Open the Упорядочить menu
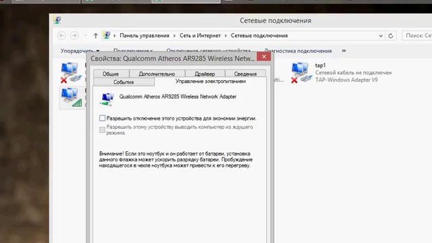Viewport: 432px width, 243px height. (x=80, y=51)
